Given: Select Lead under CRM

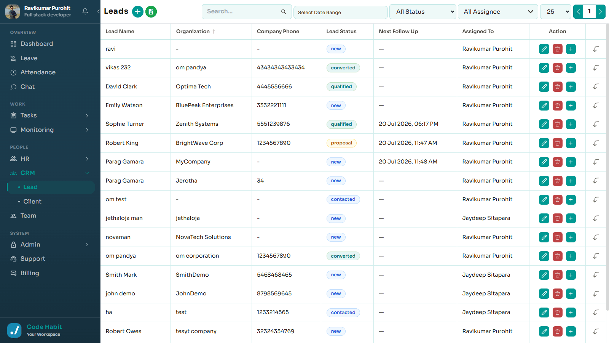Looking at the screenshot, I should click(x=50, y=187).
